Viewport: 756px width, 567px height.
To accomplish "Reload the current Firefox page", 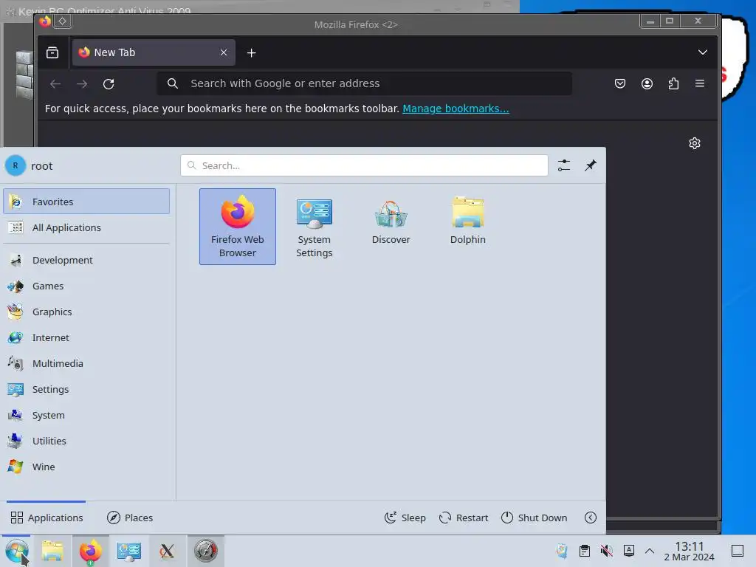I will click(x=109, y=84).
